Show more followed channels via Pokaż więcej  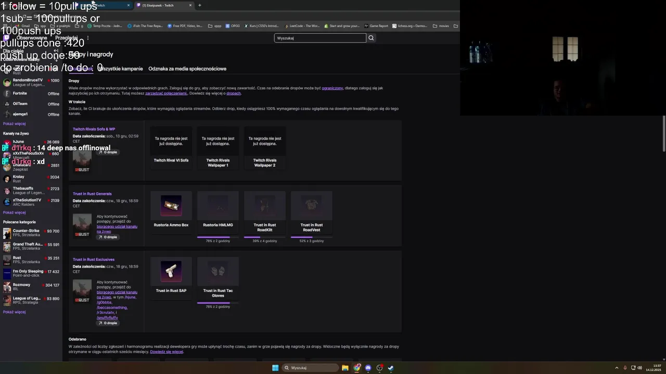(x=14, y=124)
